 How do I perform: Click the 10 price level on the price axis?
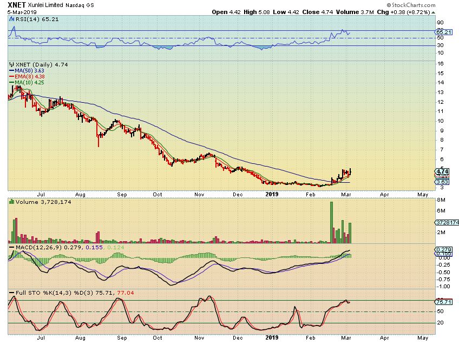tap(440, 121)
